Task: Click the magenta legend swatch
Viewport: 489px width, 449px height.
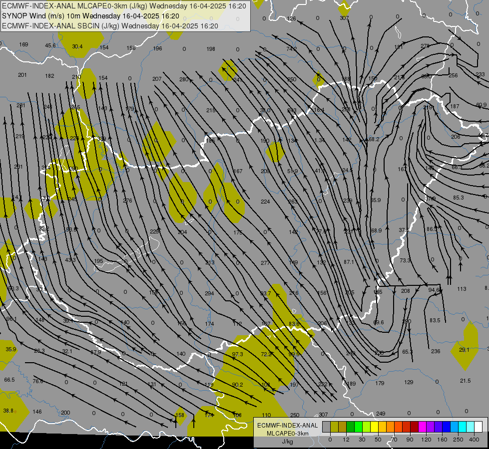Action: (x=423, y=427)
